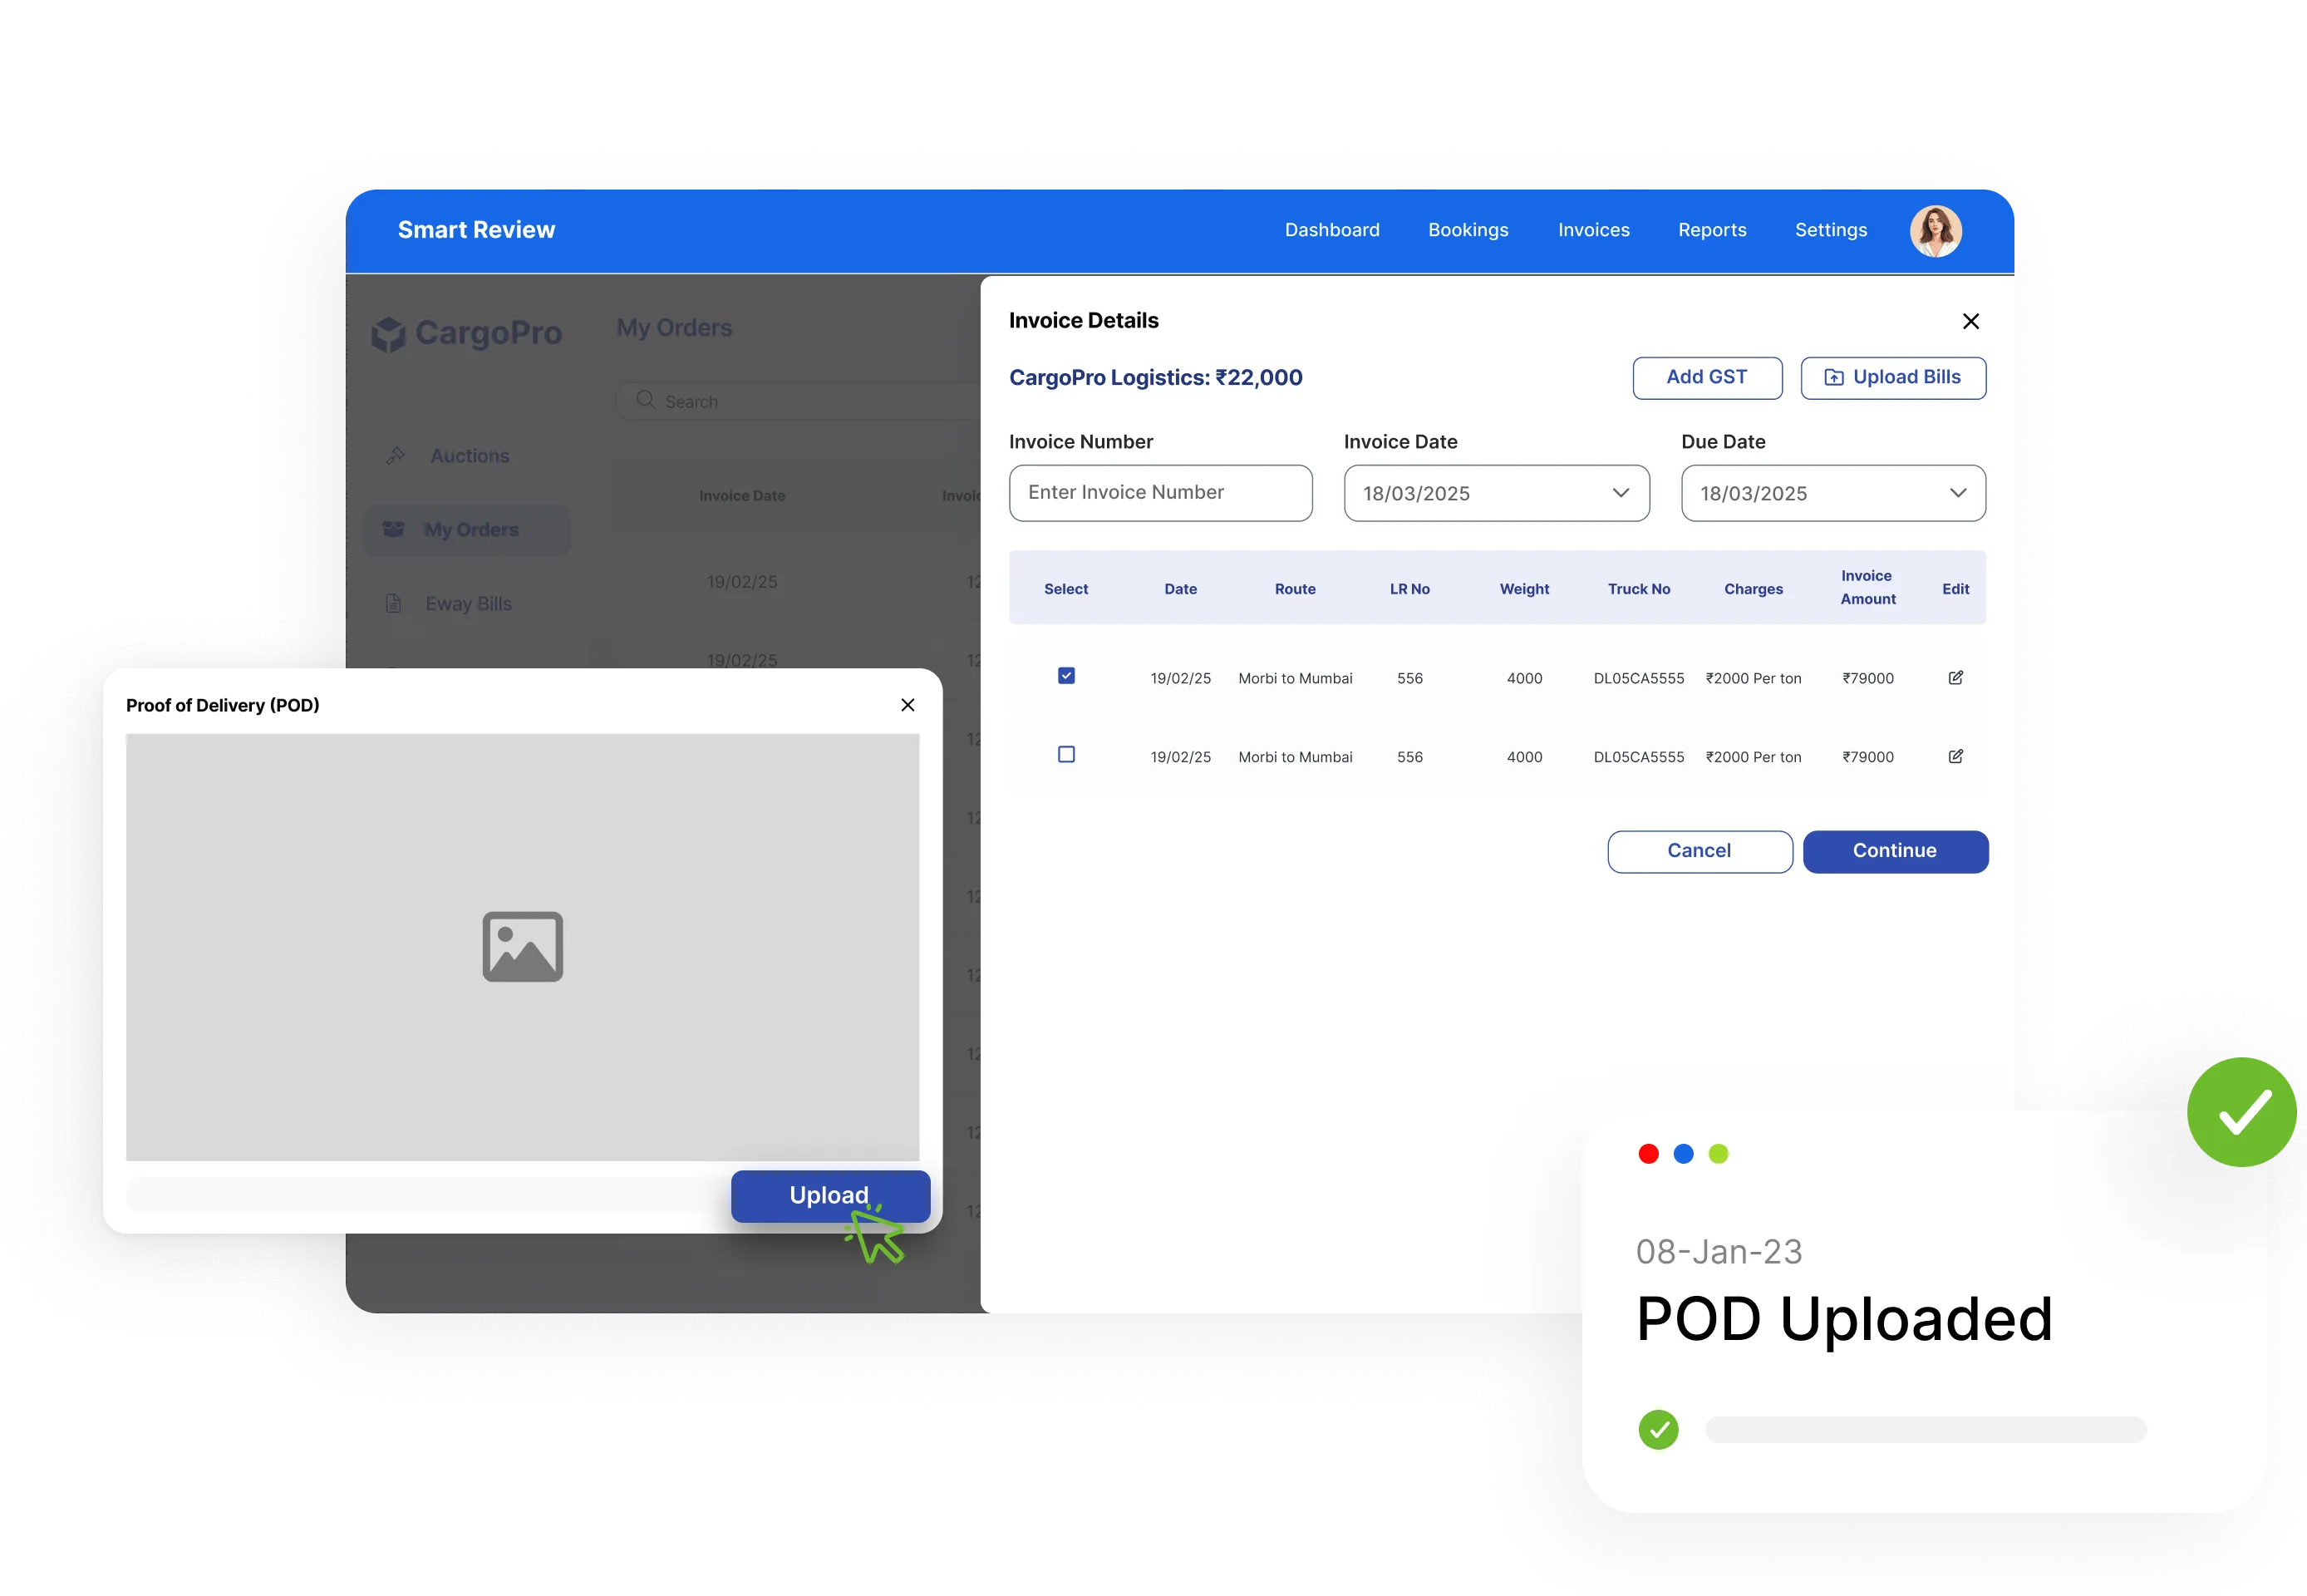Click the red dot on POD Uploaded card
Screen dimensions: 2307x1596
click(1648, 1154)
